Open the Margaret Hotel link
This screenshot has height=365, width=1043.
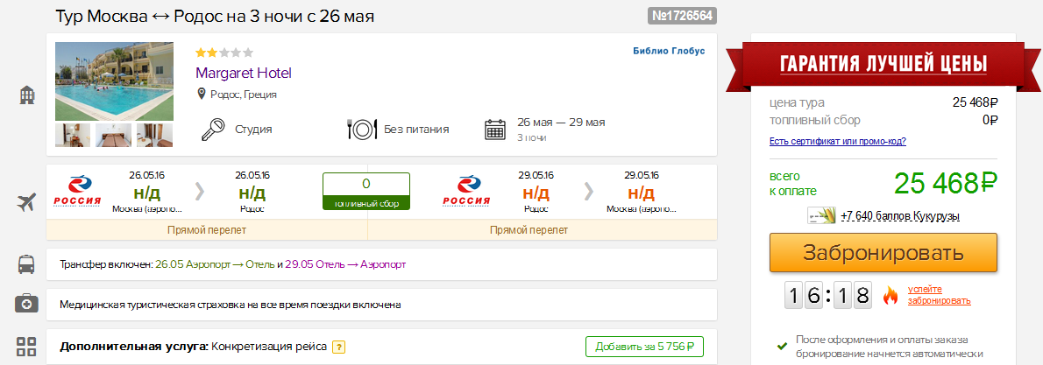pyautogui.click(x=243, y=74)
